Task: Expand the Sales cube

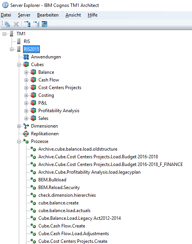Action: click(26, 118)
